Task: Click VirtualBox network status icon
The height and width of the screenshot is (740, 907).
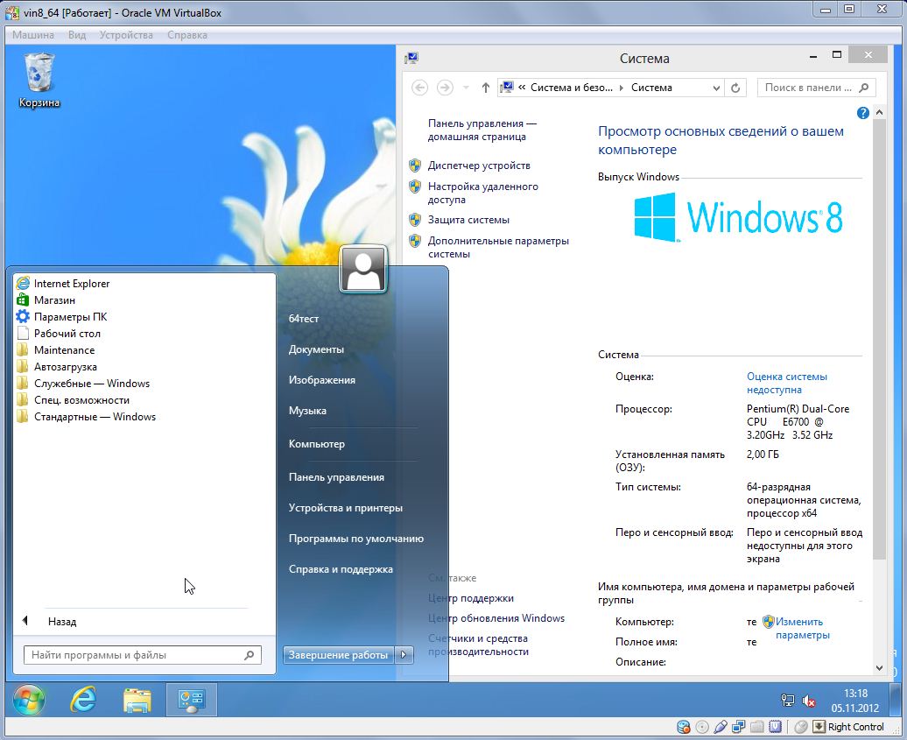Action: (x=739, y=727)
